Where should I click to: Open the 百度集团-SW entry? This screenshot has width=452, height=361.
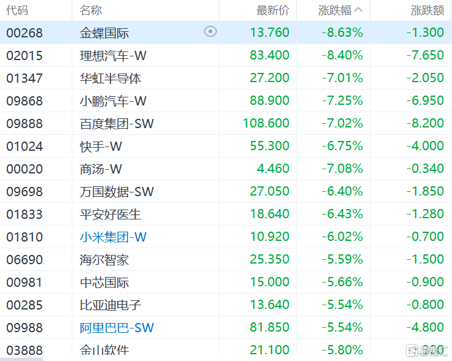point(117,124)
